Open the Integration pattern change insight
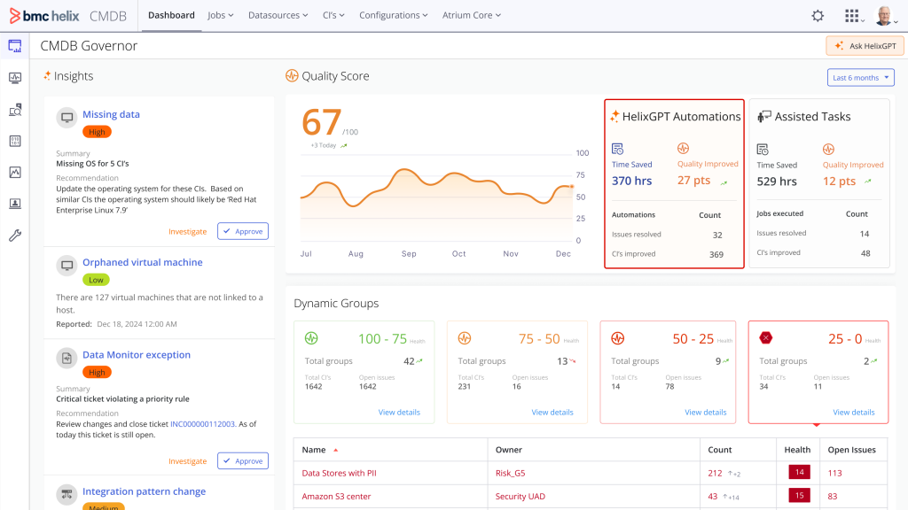The height and width of the screenshot is (510, 908). (x=145, y=491)
